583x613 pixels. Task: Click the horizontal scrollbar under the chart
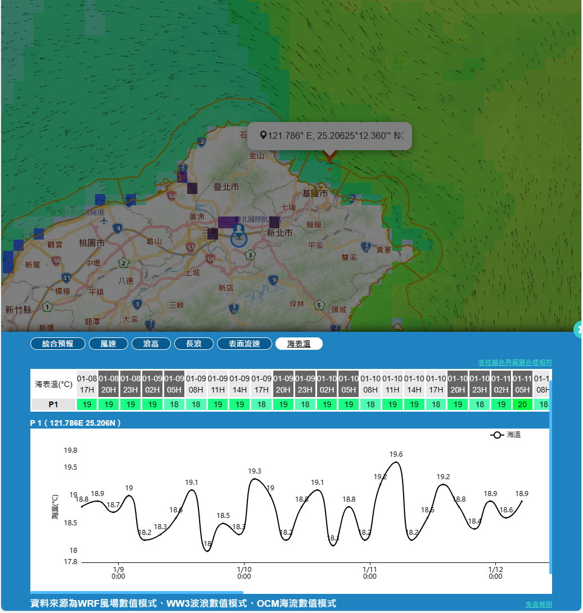click(137, 592)
